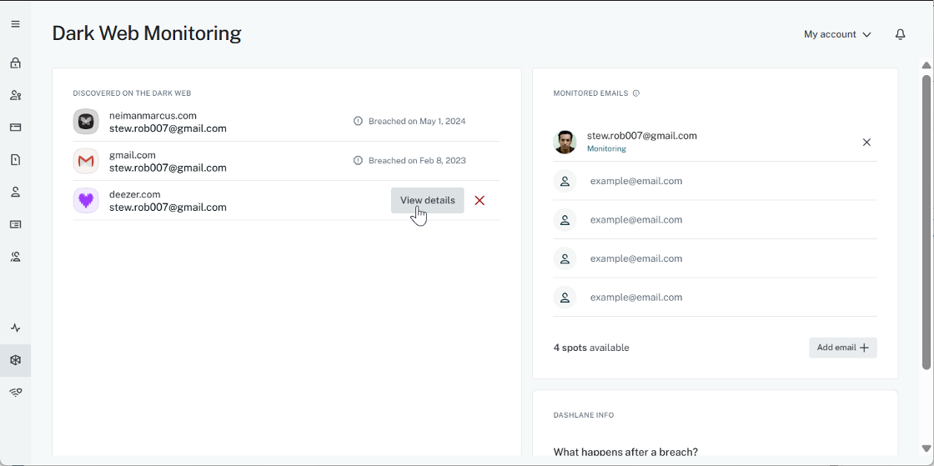Open the Password Health pulse icon
This screenshot has width=934, height=466.
click(15, 328)
